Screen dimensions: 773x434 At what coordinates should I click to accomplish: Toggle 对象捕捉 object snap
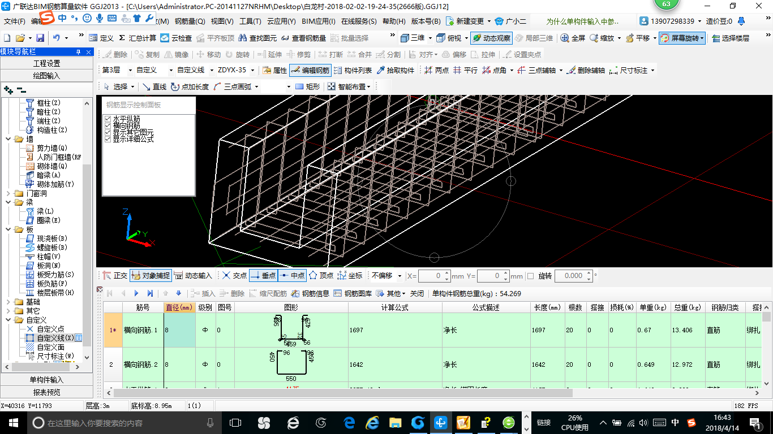click(151, 276)
